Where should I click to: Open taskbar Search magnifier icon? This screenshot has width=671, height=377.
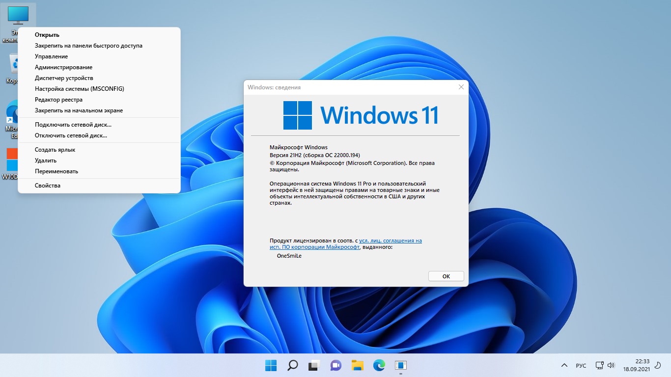(x=292, y=365)
